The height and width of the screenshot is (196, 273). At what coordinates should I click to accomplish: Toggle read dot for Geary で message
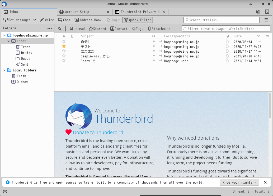(x=154, y=60)
